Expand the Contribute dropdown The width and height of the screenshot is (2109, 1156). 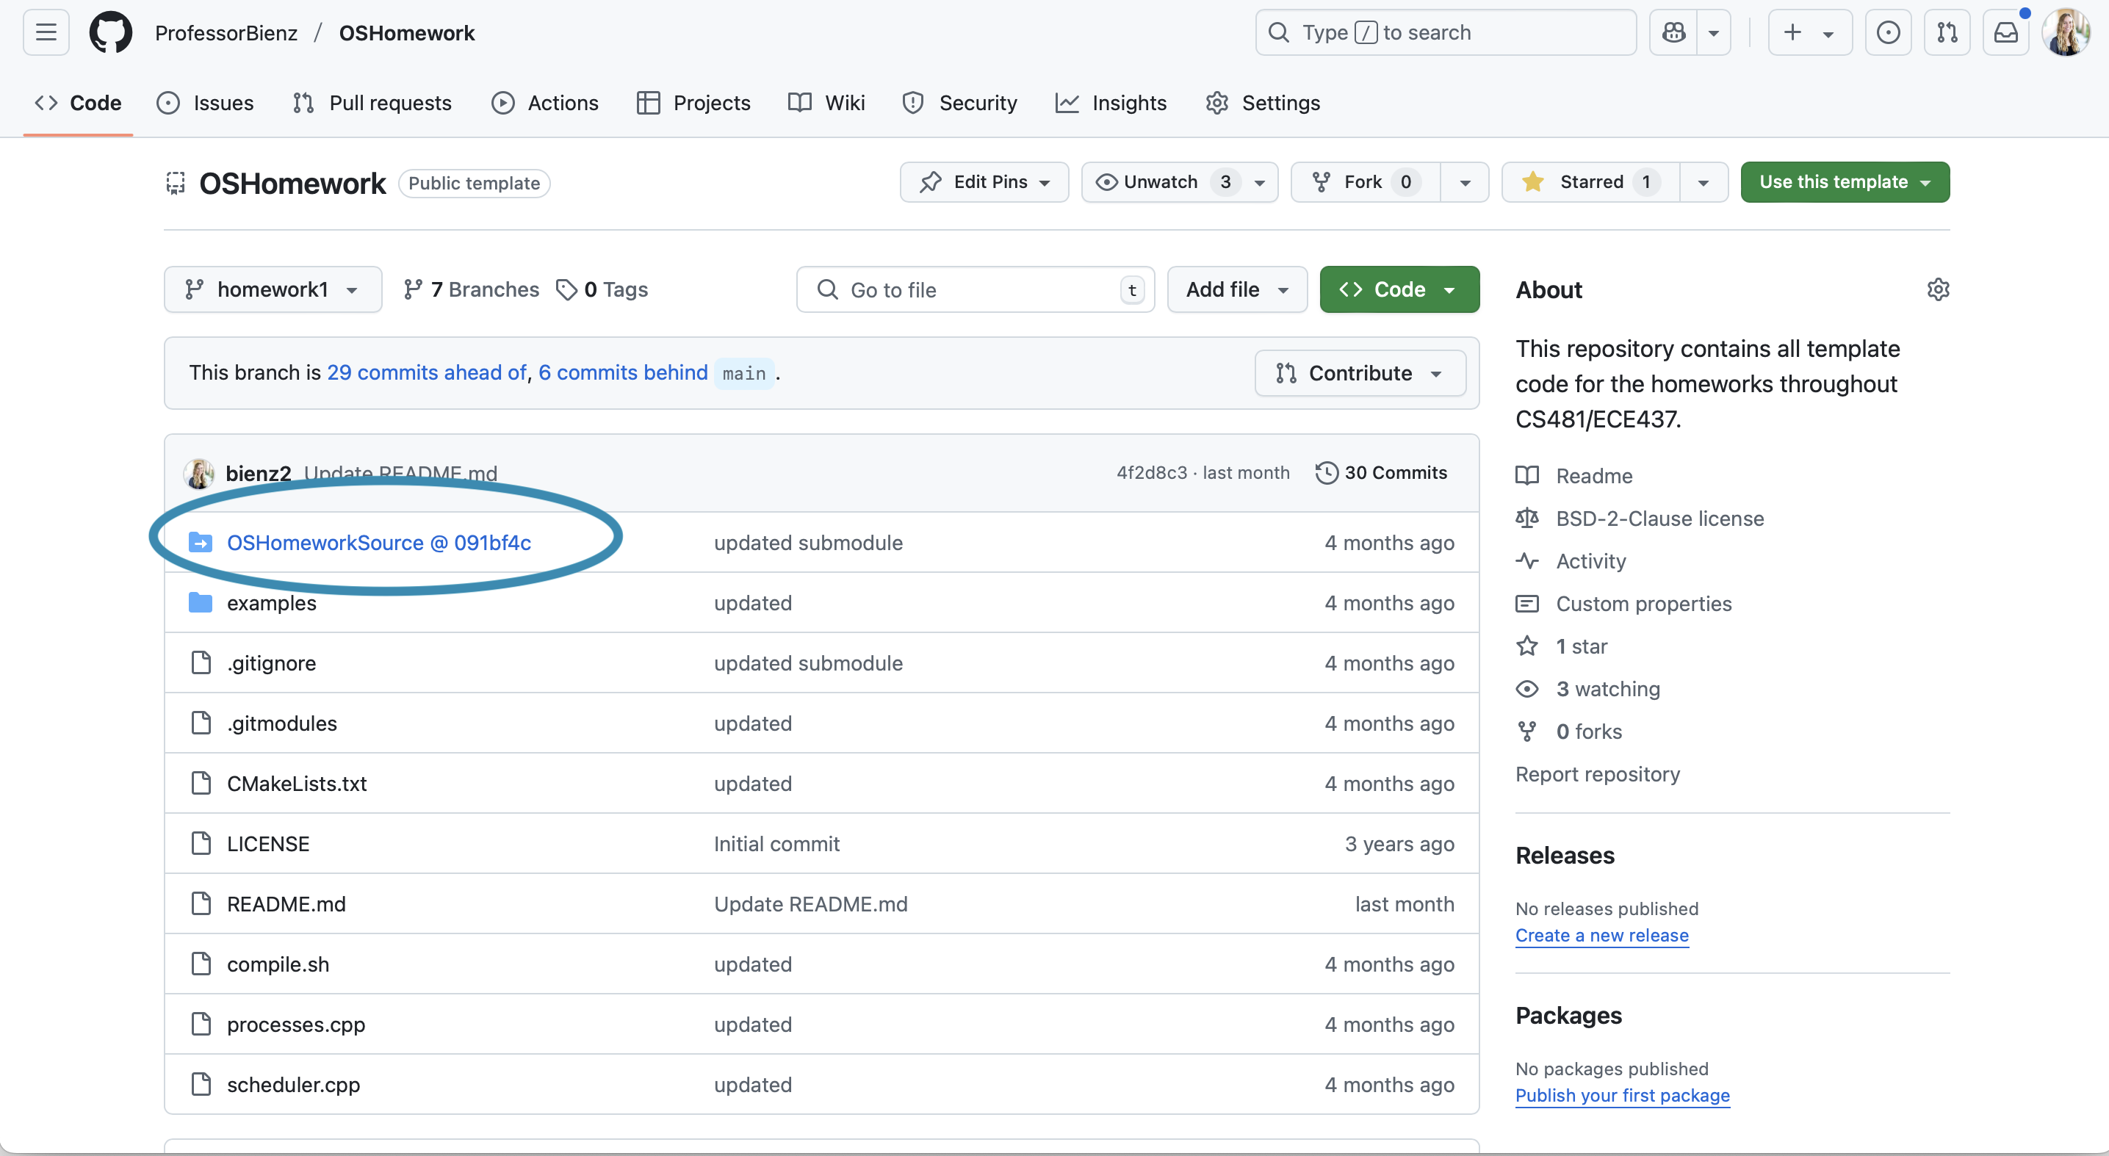pos(1359,373)
